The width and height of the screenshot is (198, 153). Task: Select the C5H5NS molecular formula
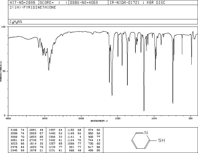[x=16, y=22]
